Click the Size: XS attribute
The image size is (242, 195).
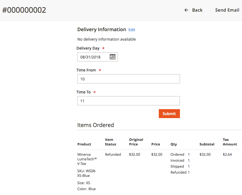(84, 183)
